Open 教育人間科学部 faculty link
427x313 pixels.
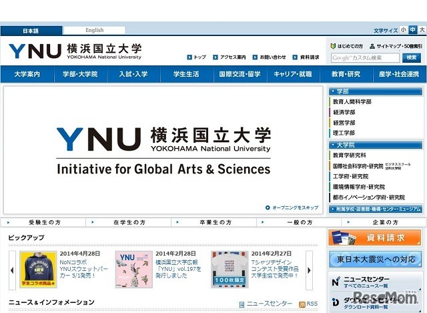click(x=352, y=101)
